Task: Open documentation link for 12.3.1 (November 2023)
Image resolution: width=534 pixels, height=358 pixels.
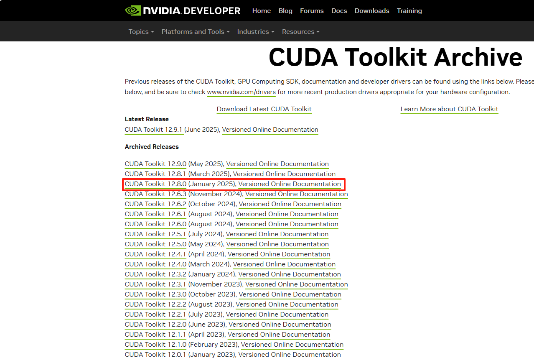Action: (297, 284)
